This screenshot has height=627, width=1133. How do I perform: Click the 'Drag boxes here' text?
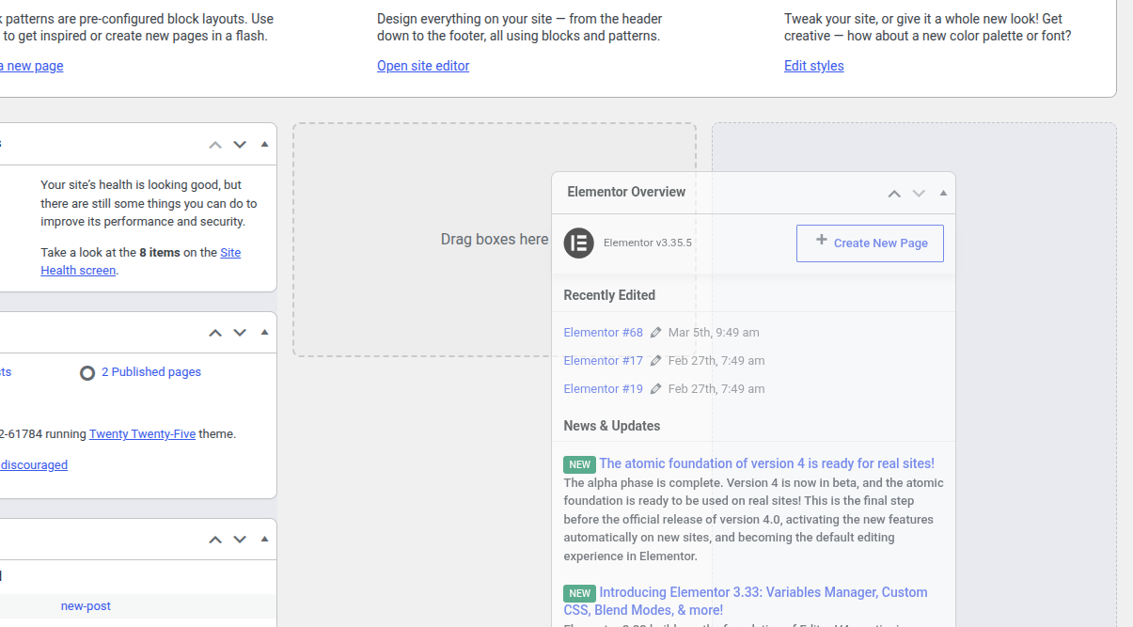click(495, 240)
